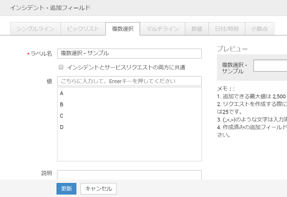The image size is (287, 197).
Task: Open the 数値 tab
Action: point(197,29)
